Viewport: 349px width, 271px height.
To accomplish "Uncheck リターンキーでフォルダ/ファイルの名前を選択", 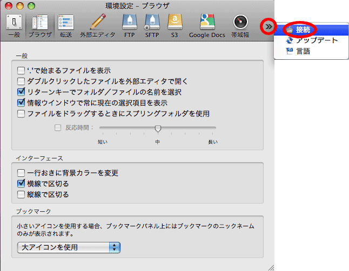I will 21,92.
